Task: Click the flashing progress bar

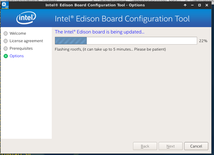Action: [x=126, y=41]
